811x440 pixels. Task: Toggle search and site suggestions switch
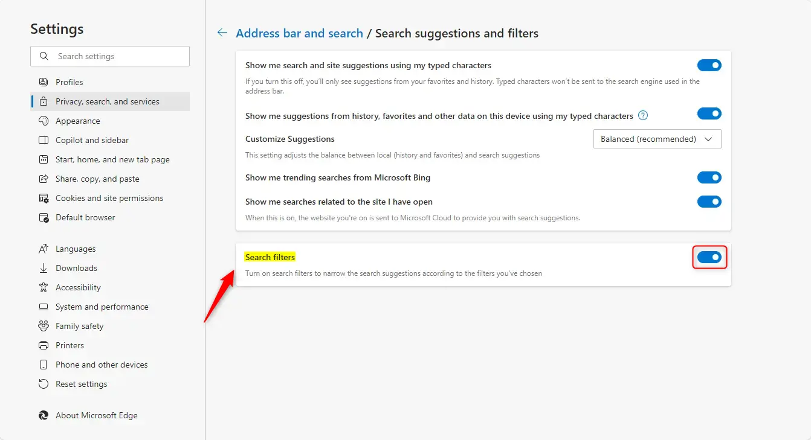coord(709,65)
